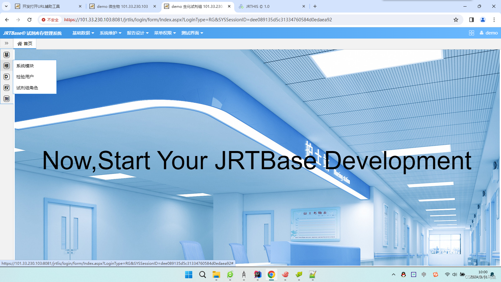Toggle the 中 input method indicator
Image resolution: width=501 pixels, height=282 pixels.
pos(424,274)
